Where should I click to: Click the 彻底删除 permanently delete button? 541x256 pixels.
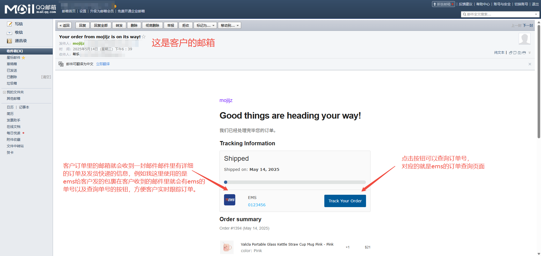click(x=152, y=25)
